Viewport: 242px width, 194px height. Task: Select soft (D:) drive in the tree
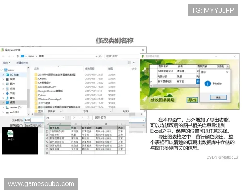[x=15, y=112]
